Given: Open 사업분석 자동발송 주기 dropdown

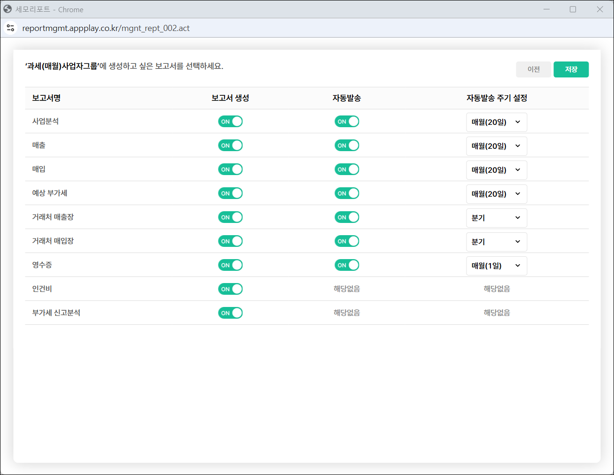Looking at the screenshot, I should coord(496,122).
